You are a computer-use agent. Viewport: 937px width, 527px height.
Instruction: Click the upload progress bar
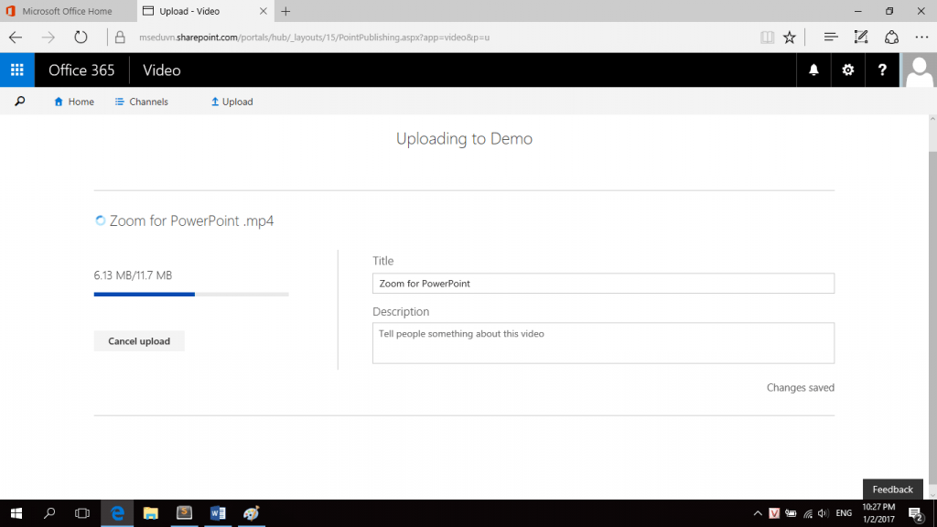pos(191,294)
